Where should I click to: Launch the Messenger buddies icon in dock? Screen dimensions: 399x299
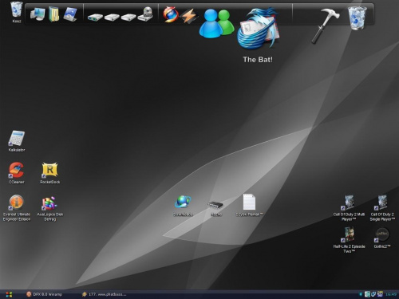216,24
